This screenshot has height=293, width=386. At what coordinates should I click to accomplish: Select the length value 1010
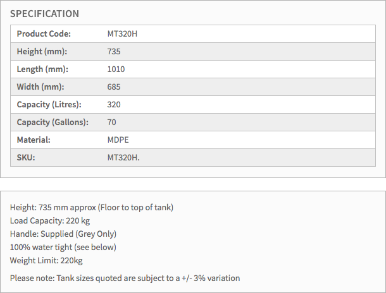[116, 69]
